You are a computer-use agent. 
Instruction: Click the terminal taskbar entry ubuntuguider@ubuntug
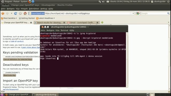click(45, 95)
